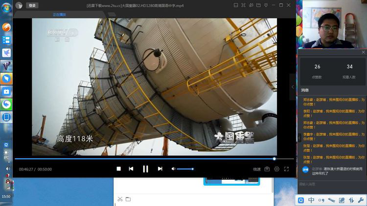This screenshot has width=367, height=206.
Task: Open the QQ penguin tray icon
Action: click(x=8, y=182)
